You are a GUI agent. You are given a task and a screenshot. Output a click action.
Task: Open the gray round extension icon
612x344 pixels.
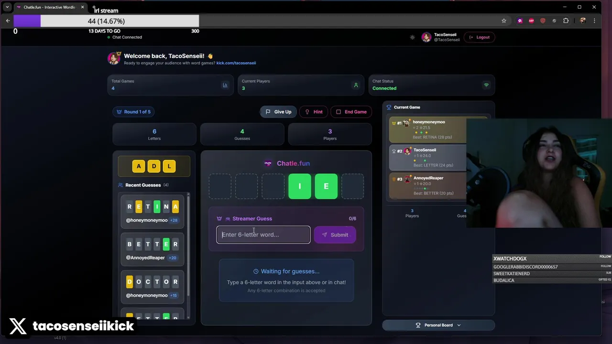[554, 21]
